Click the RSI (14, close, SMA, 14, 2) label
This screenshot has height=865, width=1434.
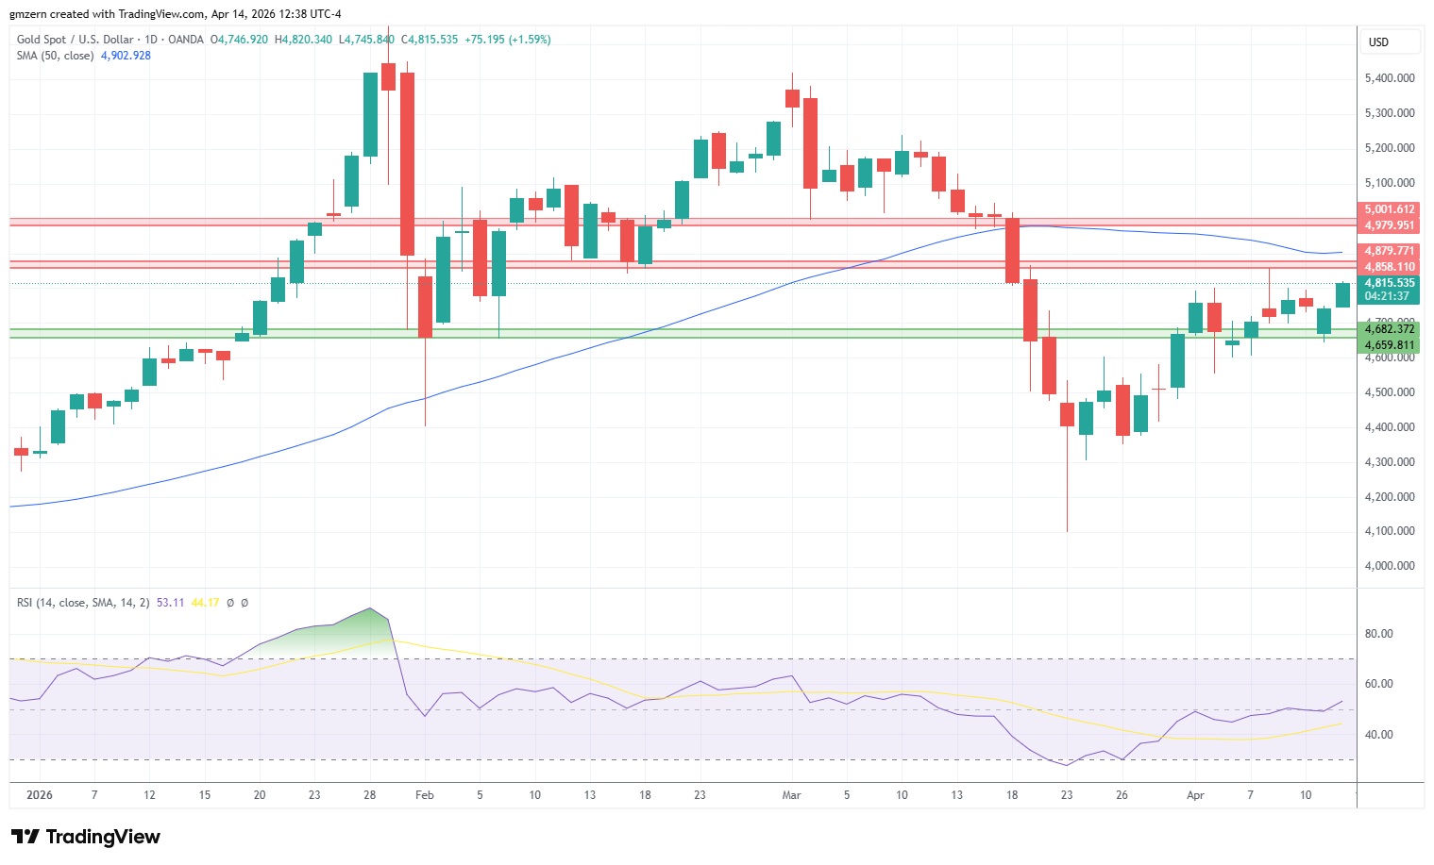point(83,603)
